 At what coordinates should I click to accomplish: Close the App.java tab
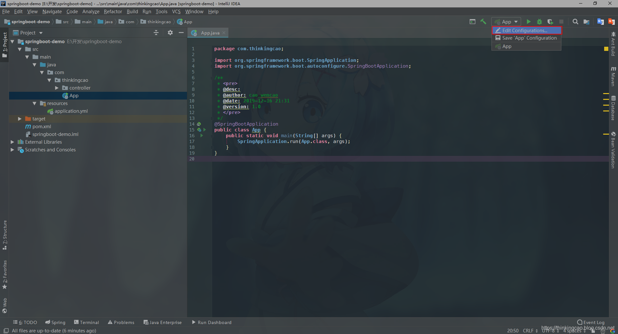pos(224,33)
